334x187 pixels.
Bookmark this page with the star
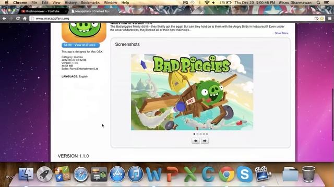pos(322,19)
